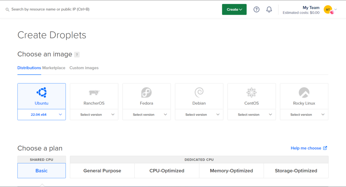
Task: Switch to the Marketplace tab
Action: (x=54, y=68)
